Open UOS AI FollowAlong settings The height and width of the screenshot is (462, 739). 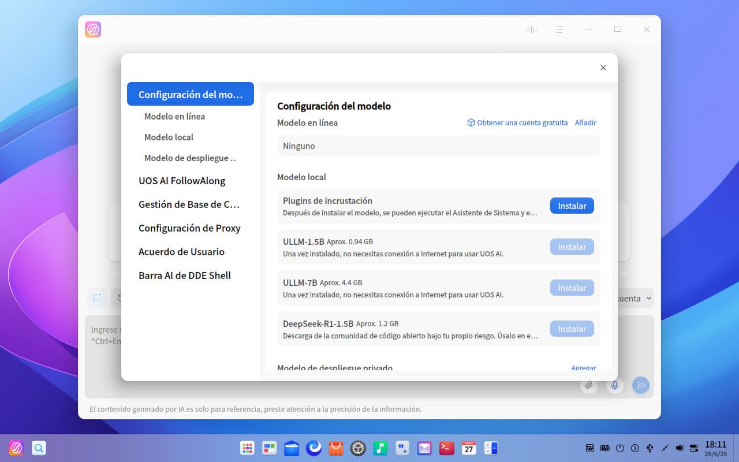pos(182,181)
